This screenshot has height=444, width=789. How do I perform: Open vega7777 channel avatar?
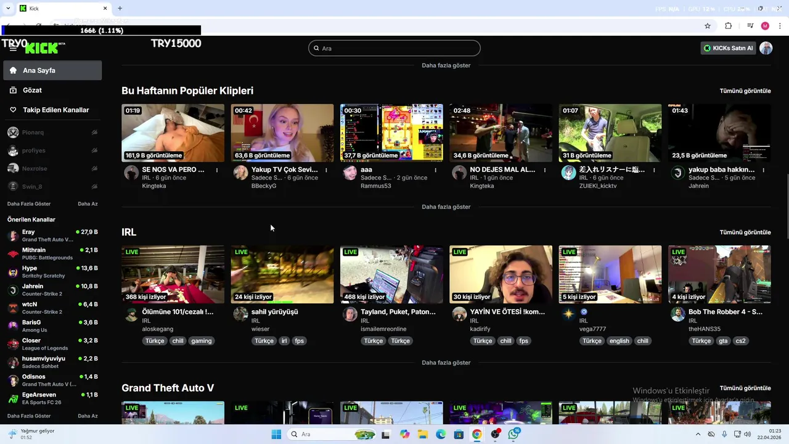[568, 314]
